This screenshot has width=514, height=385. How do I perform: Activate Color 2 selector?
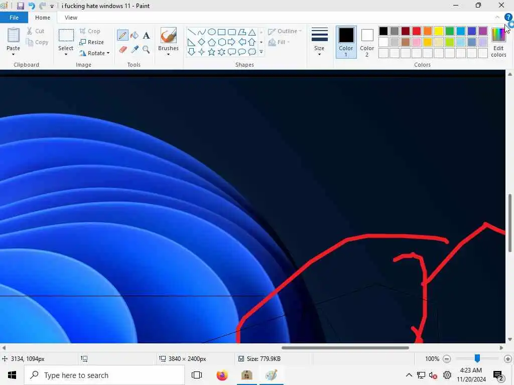(367, 42)
